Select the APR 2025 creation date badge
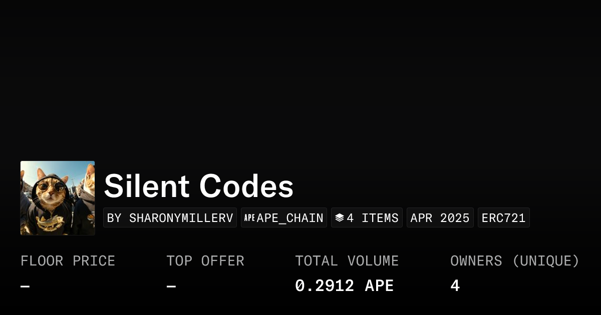This screenshot has height=315, width=601. click(x=440, y=218)
